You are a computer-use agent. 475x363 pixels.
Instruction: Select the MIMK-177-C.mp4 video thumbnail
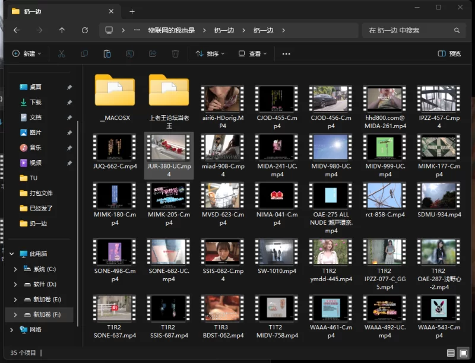(x=439, y=147)
